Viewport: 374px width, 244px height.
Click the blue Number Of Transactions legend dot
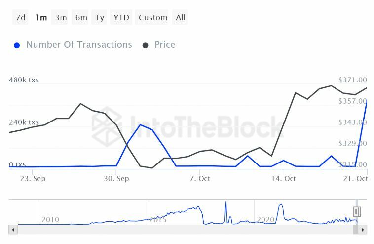pyautogui.click(x=17, y=45)
